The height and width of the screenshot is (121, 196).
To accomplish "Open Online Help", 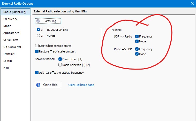I will pos(48,85).
